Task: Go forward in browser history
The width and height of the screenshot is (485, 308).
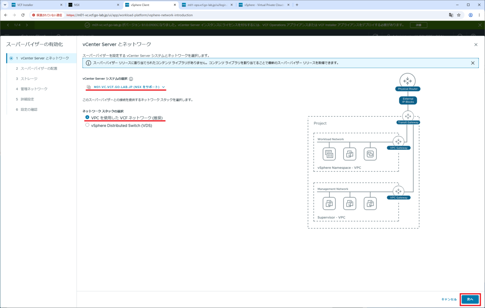Action: 14,15
